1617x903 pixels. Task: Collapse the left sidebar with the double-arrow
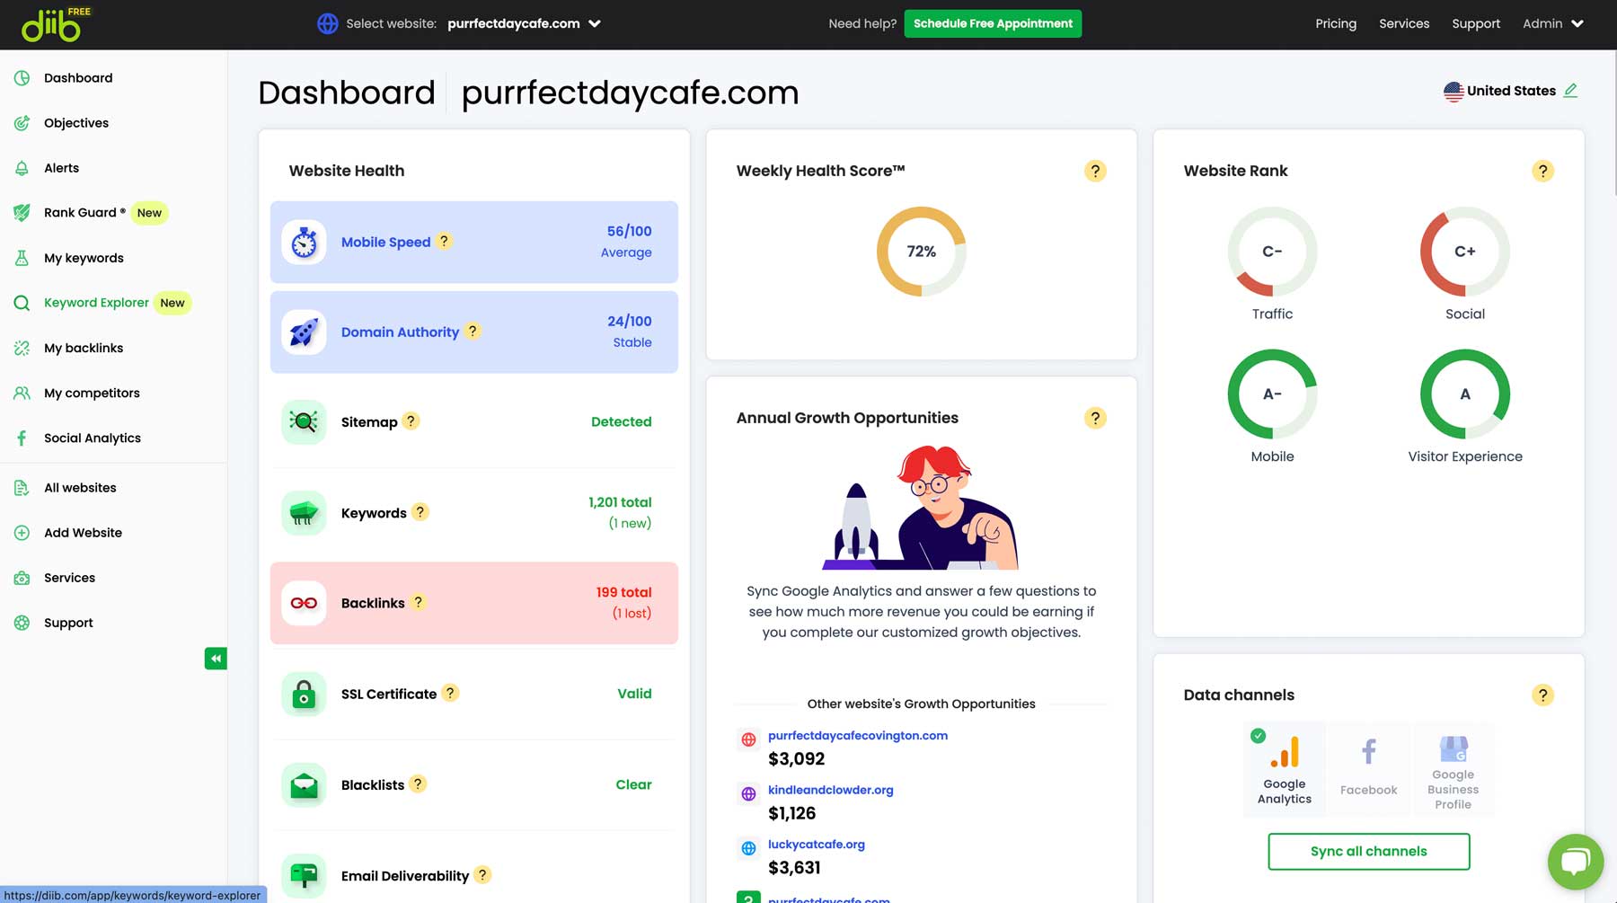[x=216, y=658]
